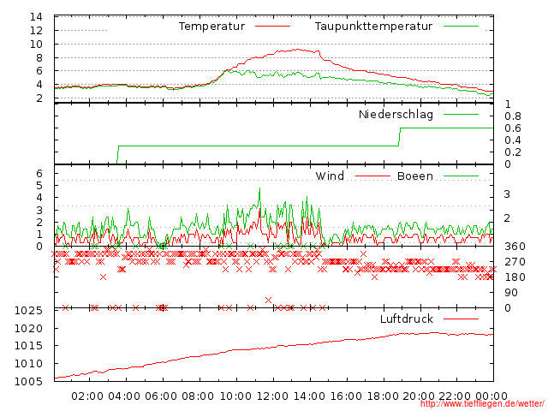548x411 pixels.
Task: Click the 1020 pressure axis value
Action: click(x=28, y=328)
